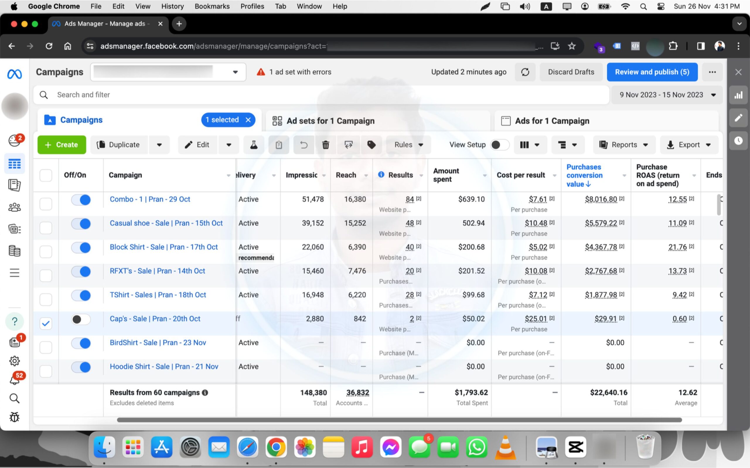Toggle Block Shirt campaign switch
Screen dimensions: 750x468
click(81, 247)
